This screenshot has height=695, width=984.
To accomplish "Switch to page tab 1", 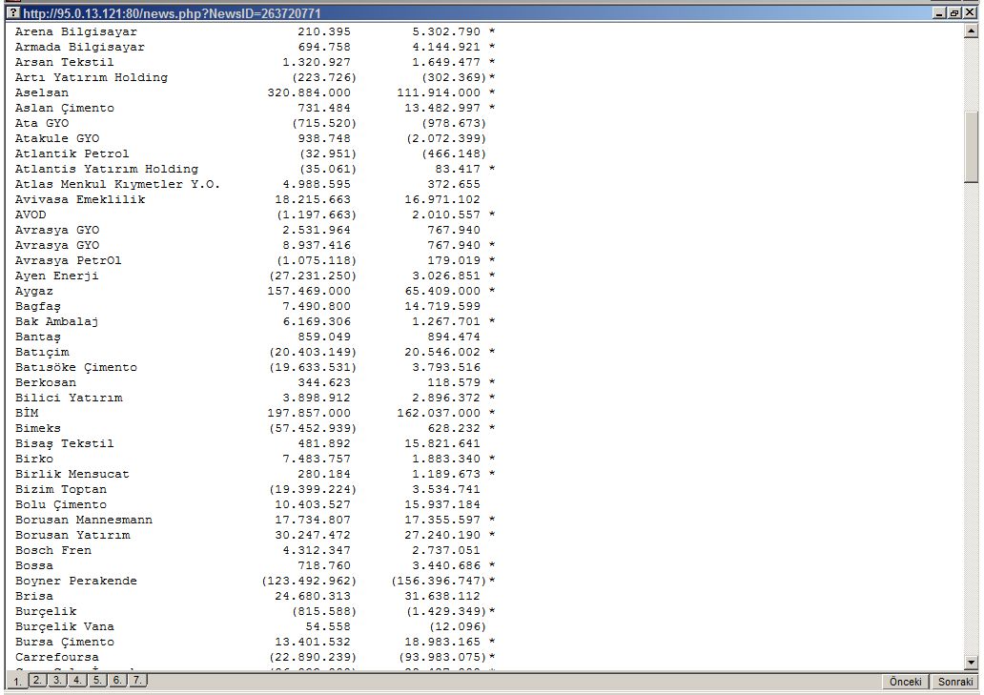I will 17,681.
